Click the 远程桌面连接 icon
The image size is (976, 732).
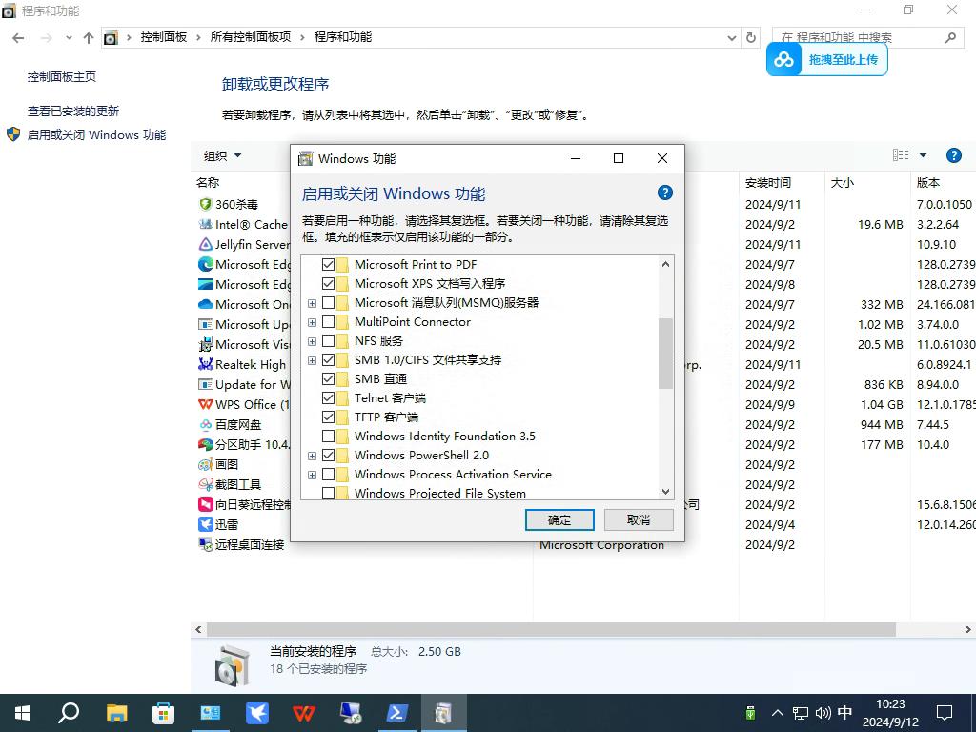pyautogui.click(x=206, y=544)
